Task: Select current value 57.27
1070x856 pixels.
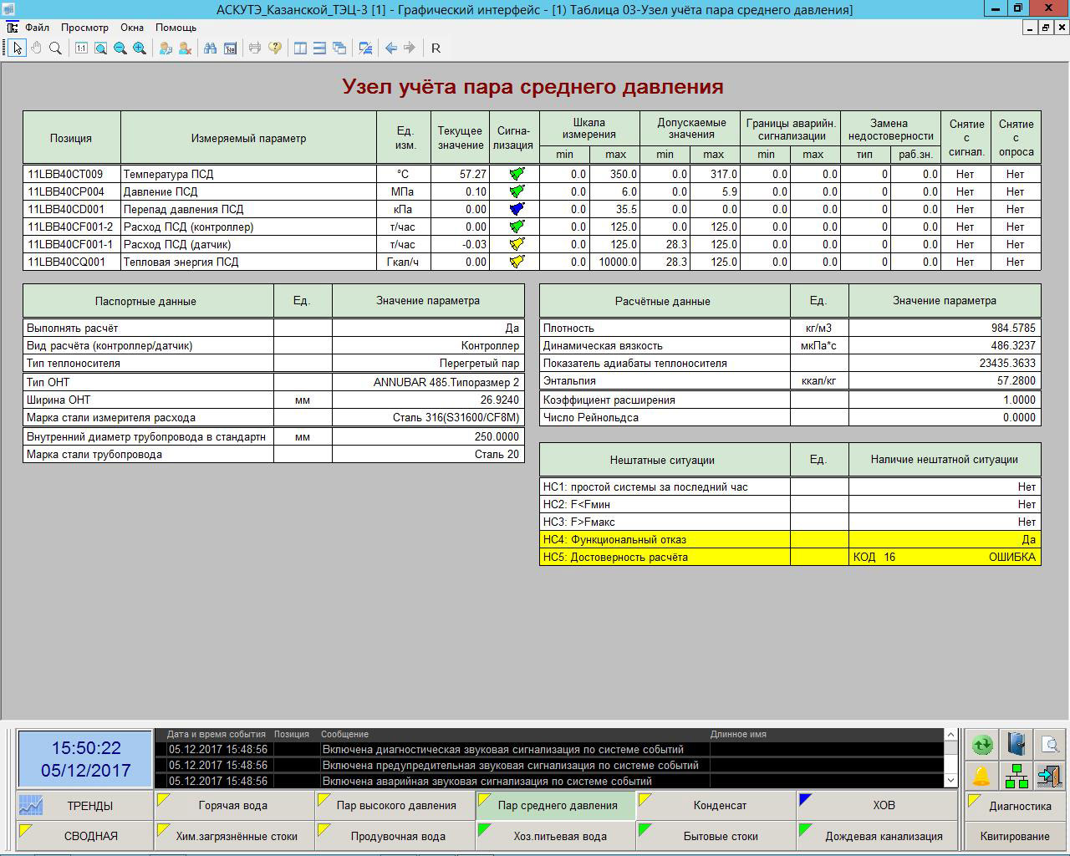Action: coord(472,174)
